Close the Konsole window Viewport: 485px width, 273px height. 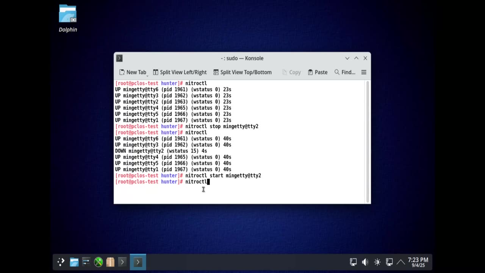click(x=365, y=58)
